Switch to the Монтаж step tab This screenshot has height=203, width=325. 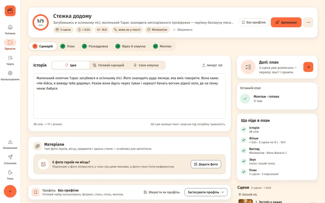coord(162,46)
